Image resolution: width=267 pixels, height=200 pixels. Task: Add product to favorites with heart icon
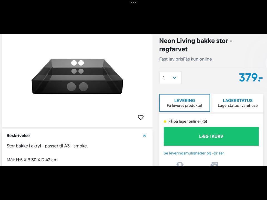point(141,117)
